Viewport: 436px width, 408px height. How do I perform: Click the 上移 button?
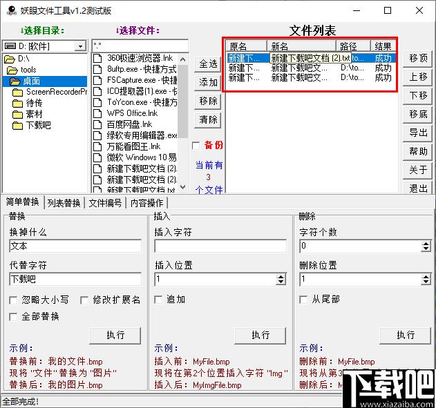(x=418, y=77)
